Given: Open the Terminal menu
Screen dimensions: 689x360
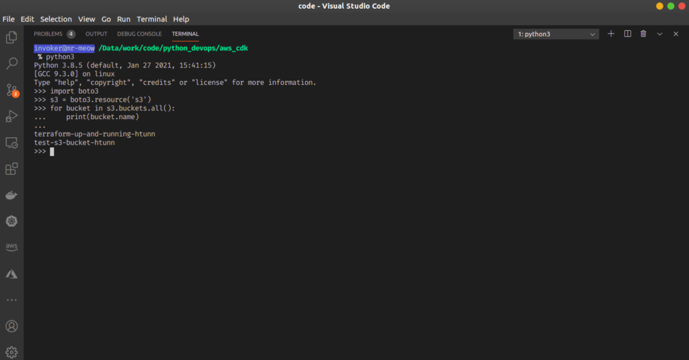Looking at the screenshot, I should point(151,19).
